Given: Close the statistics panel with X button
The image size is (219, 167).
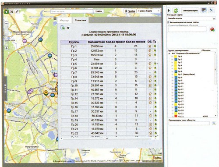Looking at the screenshot, I should [55, 18].
